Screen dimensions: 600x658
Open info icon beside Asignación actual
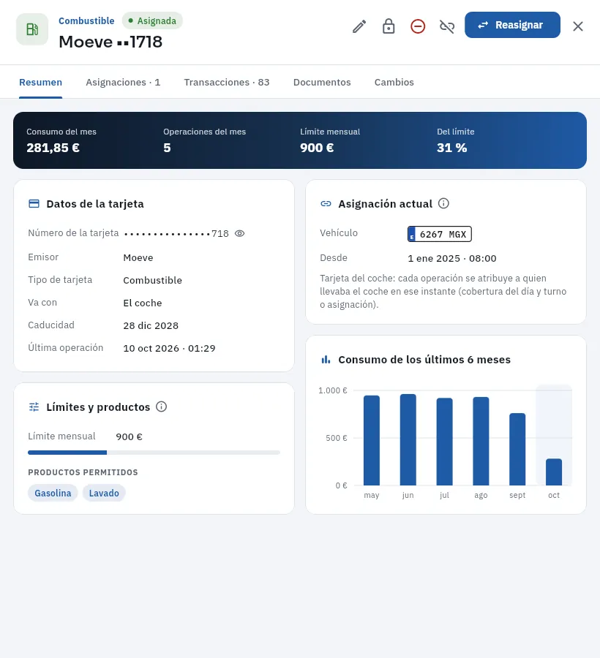pyautogui.click(x=443, y=203)
